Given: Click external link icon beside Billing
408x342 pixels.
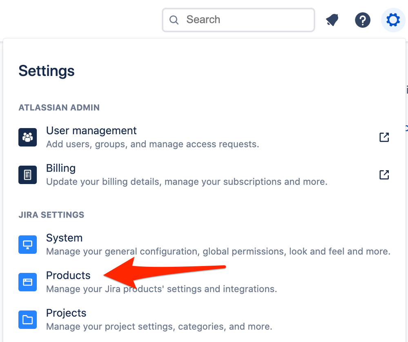Looking at the screenshot, I should click(x=384, y=175).
